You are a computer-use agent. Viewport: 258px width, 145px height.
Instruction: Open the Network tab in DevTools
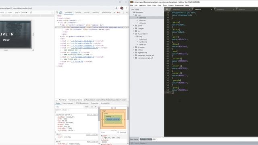[96, 12]
